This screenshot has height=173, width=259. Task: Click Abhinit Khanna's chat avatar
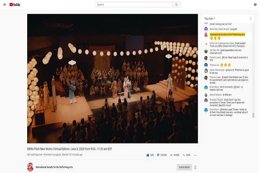point(206,95)
